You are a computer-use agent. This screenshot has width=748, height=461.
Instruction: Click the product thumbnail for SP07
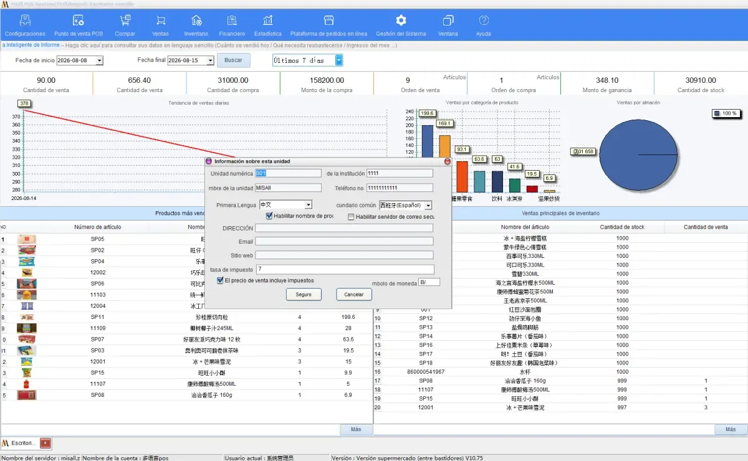pyautogui.click(x=26, y=339)
